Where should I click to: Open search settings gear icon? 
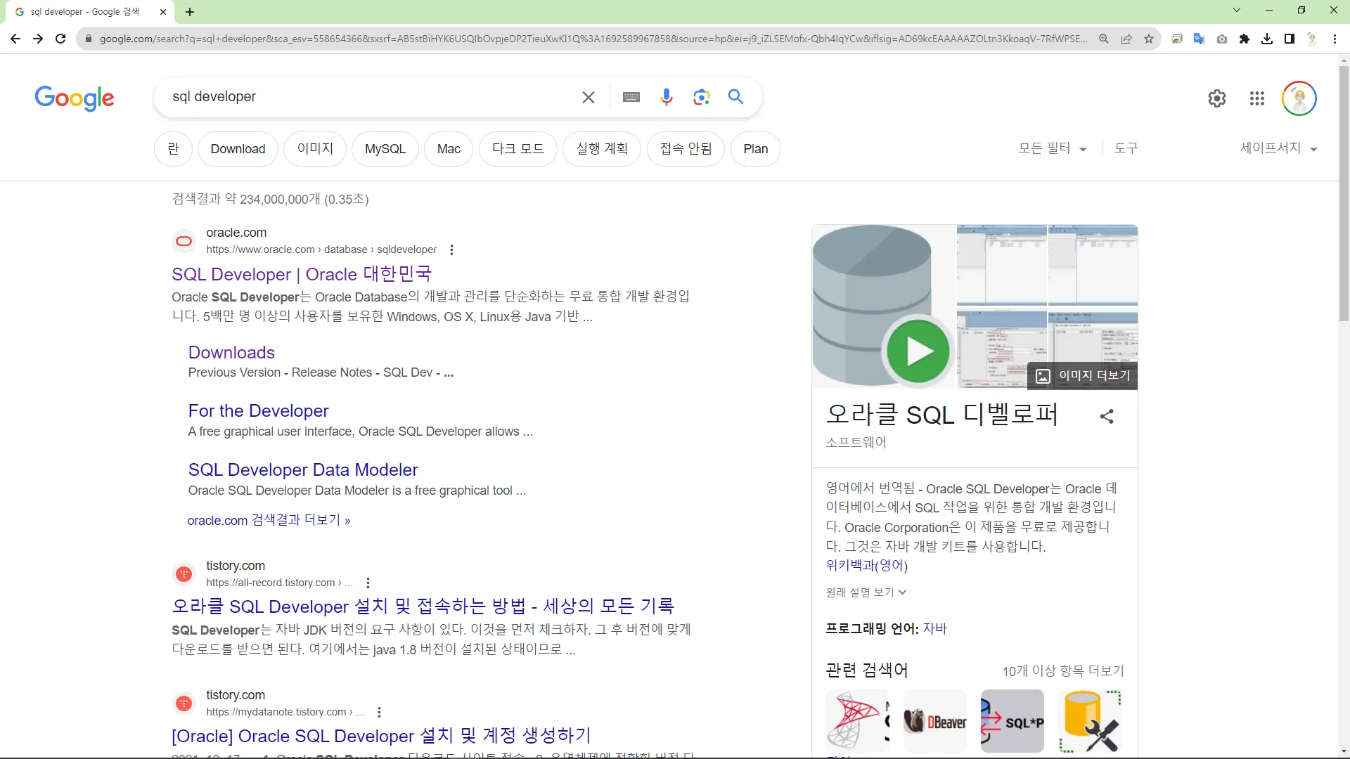1217,98
